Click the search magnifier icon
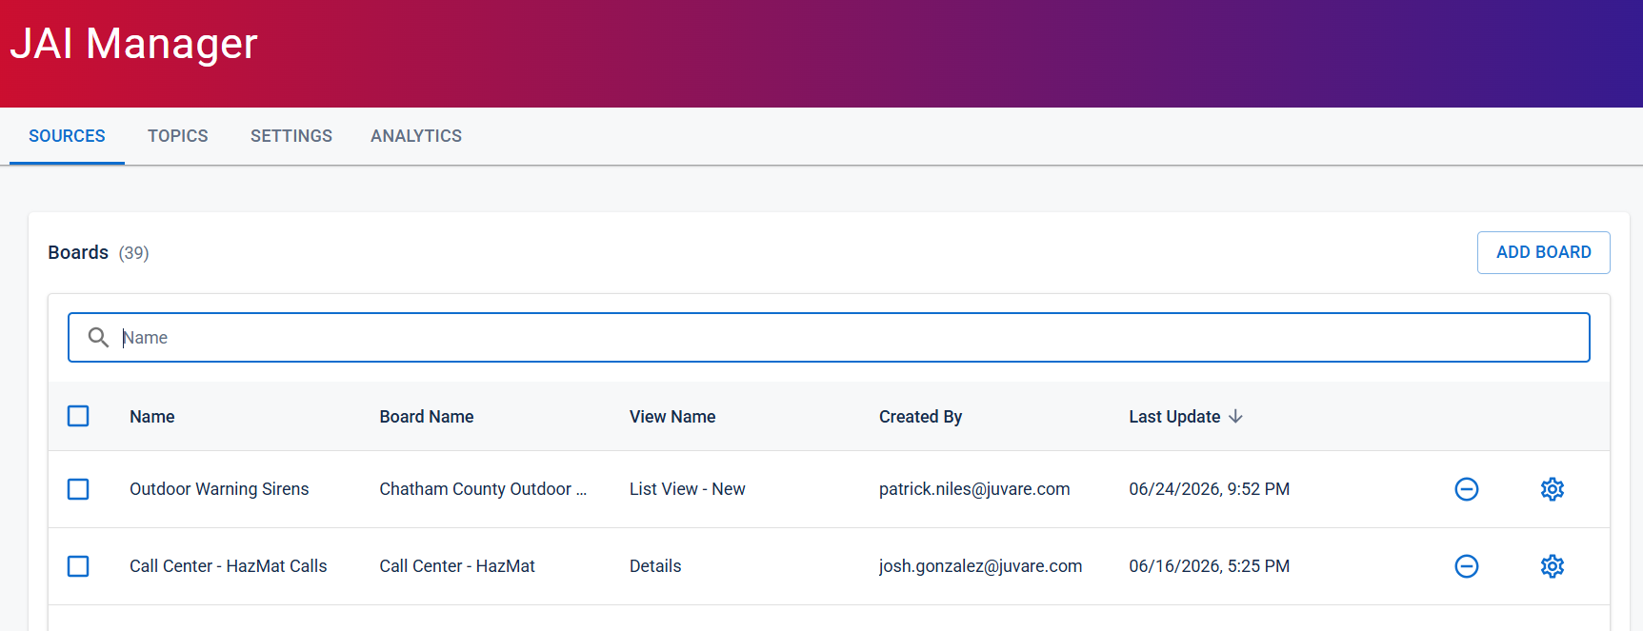This screenshot has height=631, width=1643. click(x=98, y=337)
